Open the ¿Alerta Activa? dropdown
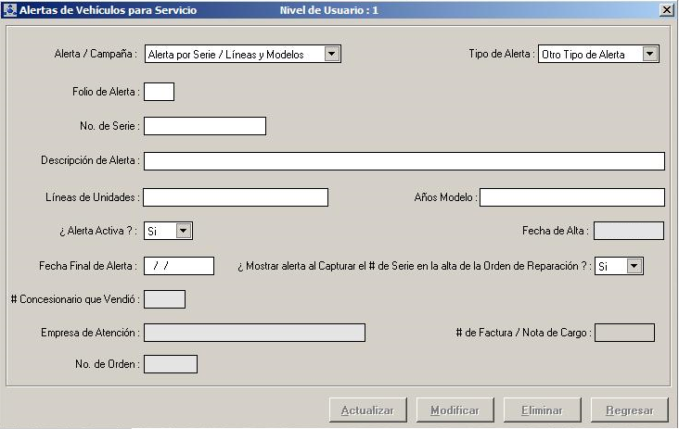 (x=183, y=231)
